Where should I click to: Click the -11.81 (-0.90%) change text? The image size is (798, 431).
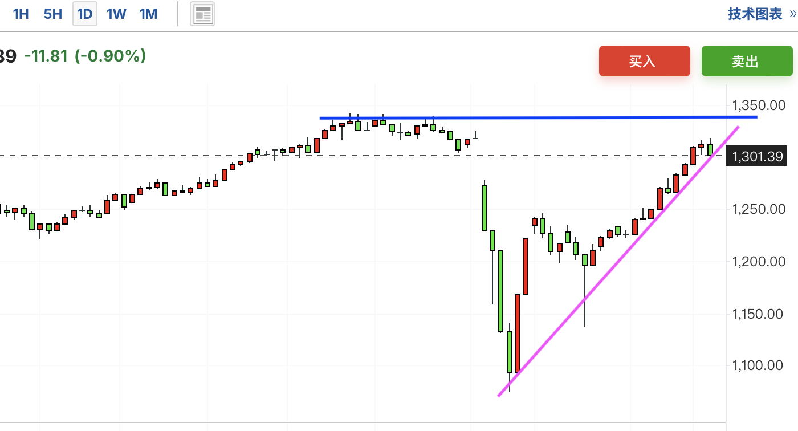[85, 56]
